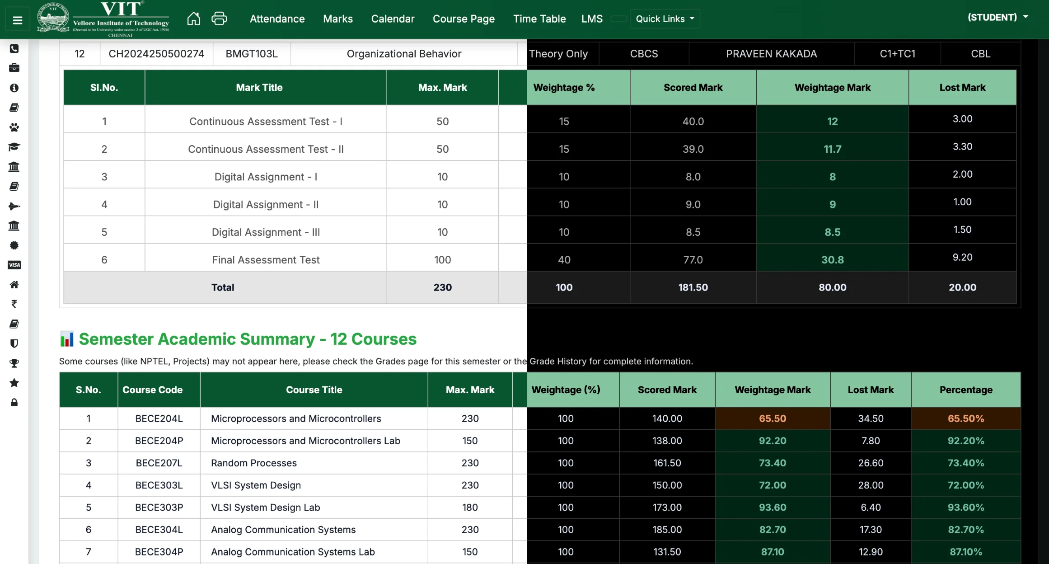Toggle the small switch beside LMS
1049x564 pixels.
tap(618, 19)
